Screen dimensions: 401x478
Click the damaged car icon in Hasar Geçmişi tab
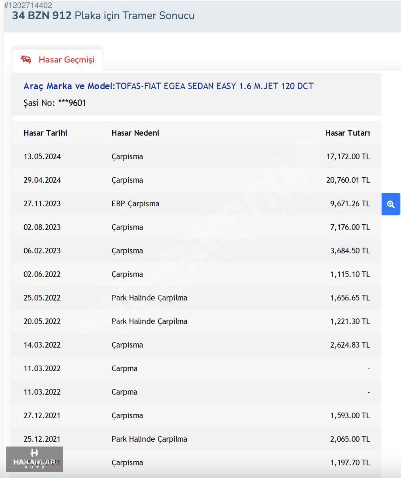coord(26,59)
